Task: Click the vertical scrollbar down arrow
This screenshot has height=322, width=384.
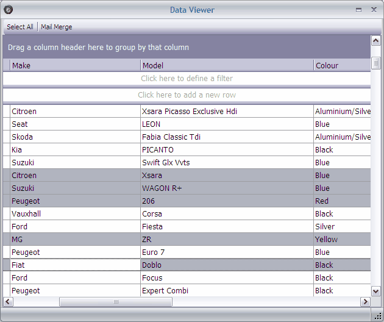Action: [x=375, y=291]
